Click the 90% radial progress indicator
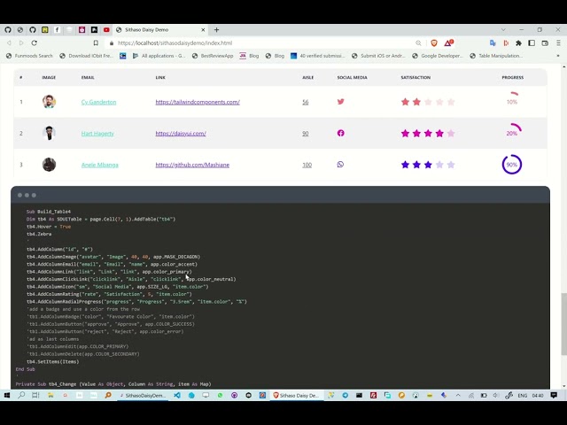This screenshot has height=425, width=567. point(512,165)
